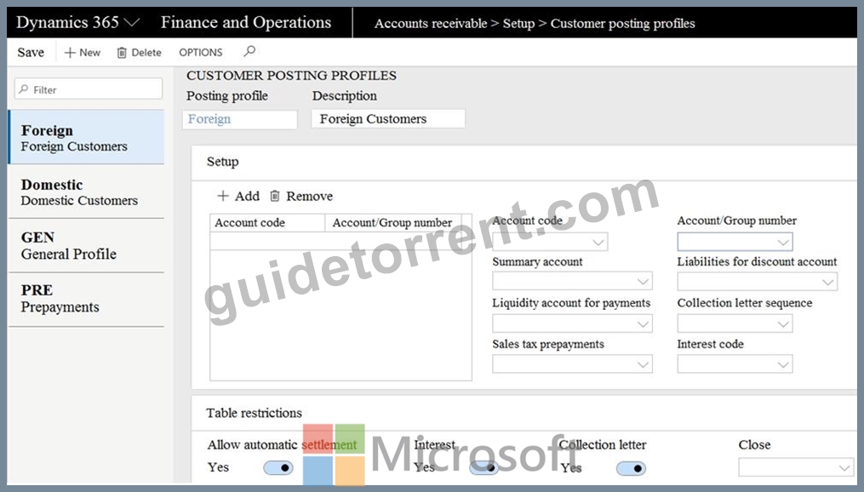
Task: Open the Sales tax prepayments dropdown
Action: pyautogui.click(x=572, y=364)
